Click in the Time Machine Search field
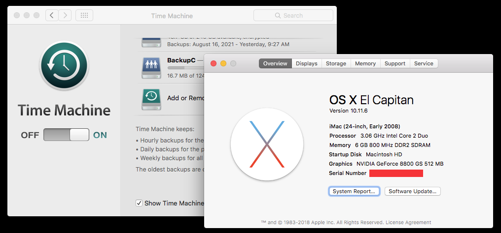This screenshot has width=501, height=233. point(293,15)
